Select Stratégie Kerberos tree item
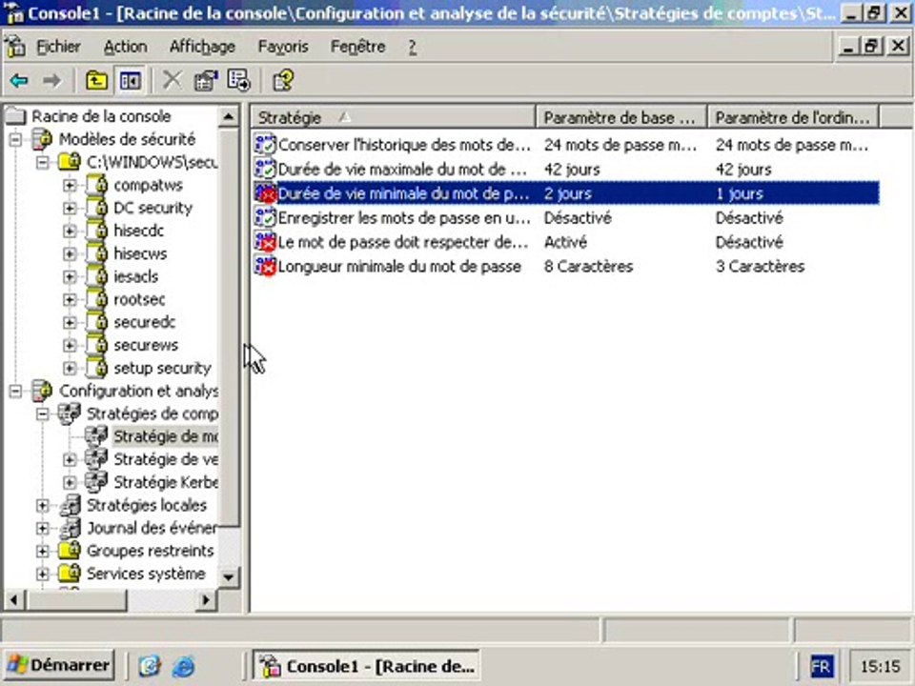This screenshot has width=915, height=686. point(165,482)
